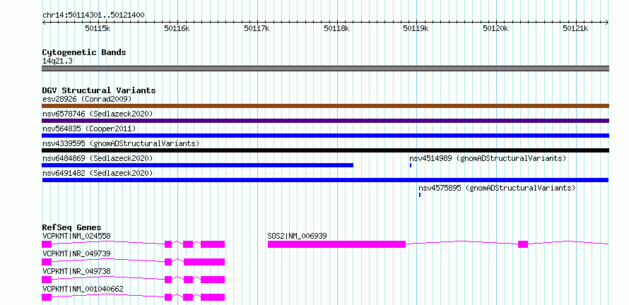Click the last exon of VCPKMT NM_001040662

pos(213,297)
